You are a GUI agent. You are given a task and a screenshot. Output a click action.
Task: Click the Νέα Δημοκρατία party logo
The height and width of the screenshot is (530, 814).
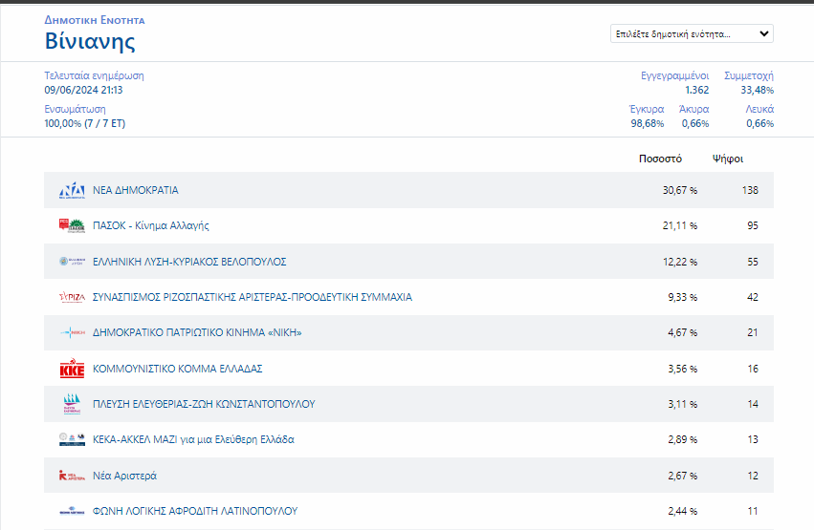point(72,190)
